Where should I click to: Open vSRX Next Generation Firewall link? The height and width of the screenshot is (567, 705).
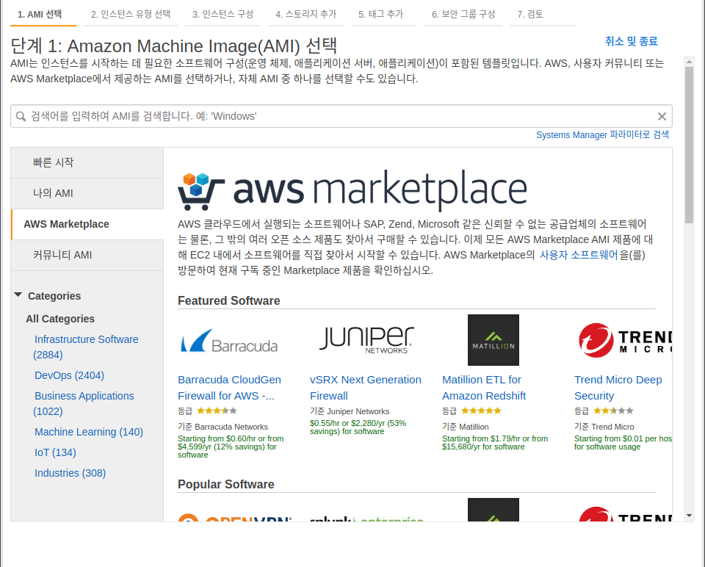[366, 388]
